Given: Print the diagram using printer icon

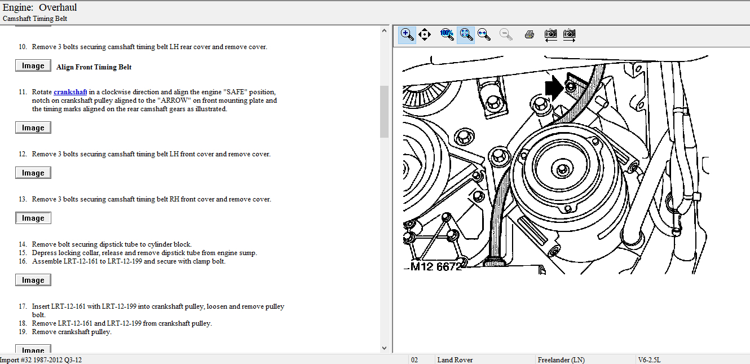Looking at the screenshot, I should [x=529, y=34].
